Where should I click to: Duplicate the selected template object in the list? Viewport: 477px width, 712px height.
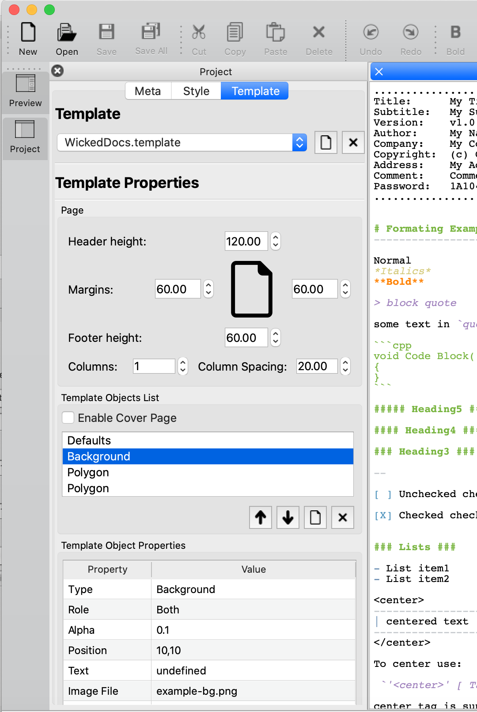[315, 517]
